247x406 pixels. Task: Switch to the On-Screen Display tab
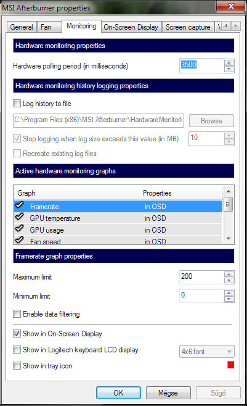[x=131, y=27]
